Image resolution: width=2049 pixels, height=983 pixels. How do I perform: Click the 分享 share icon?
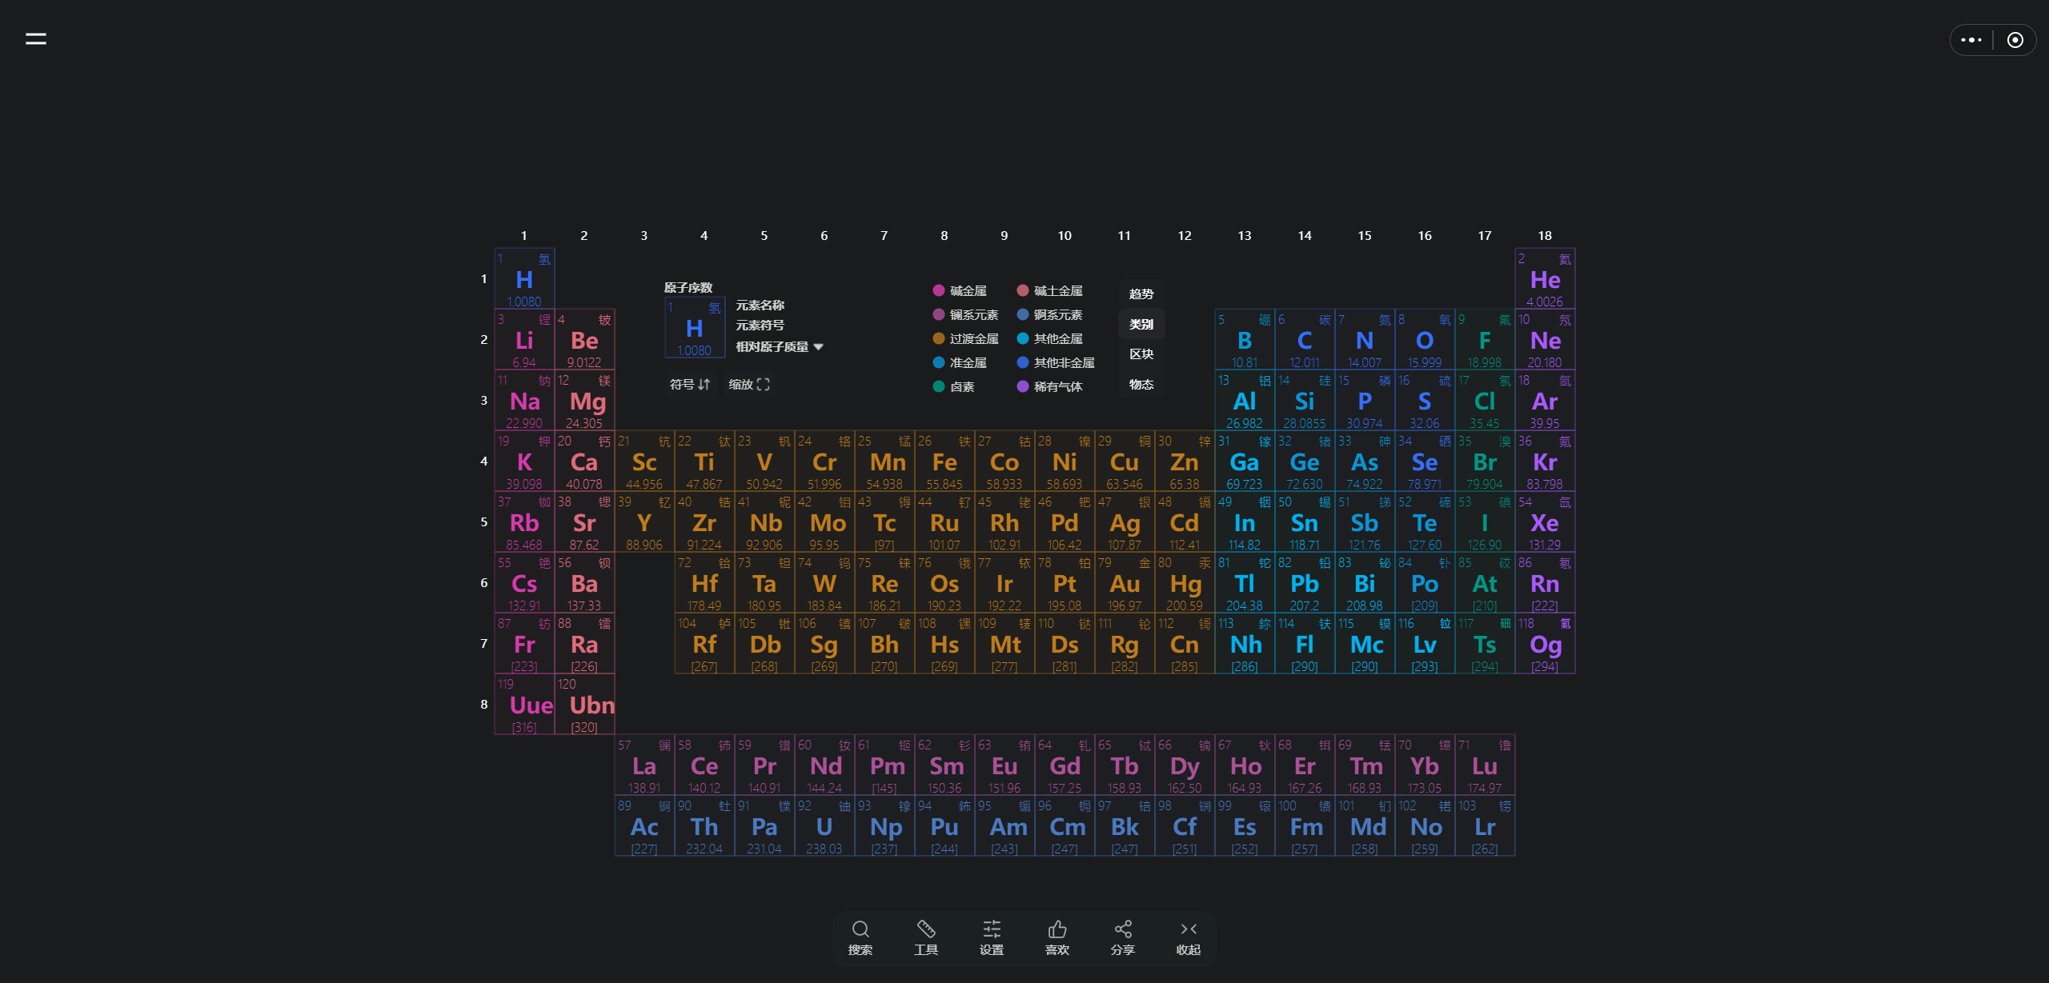pos(1123,929)
